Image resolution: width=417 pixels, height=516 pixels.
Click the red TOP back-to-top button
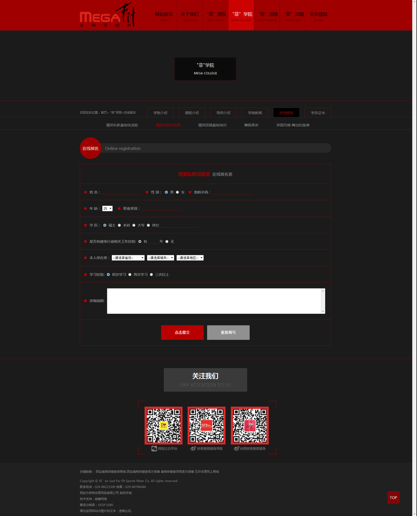pos(393,498)
